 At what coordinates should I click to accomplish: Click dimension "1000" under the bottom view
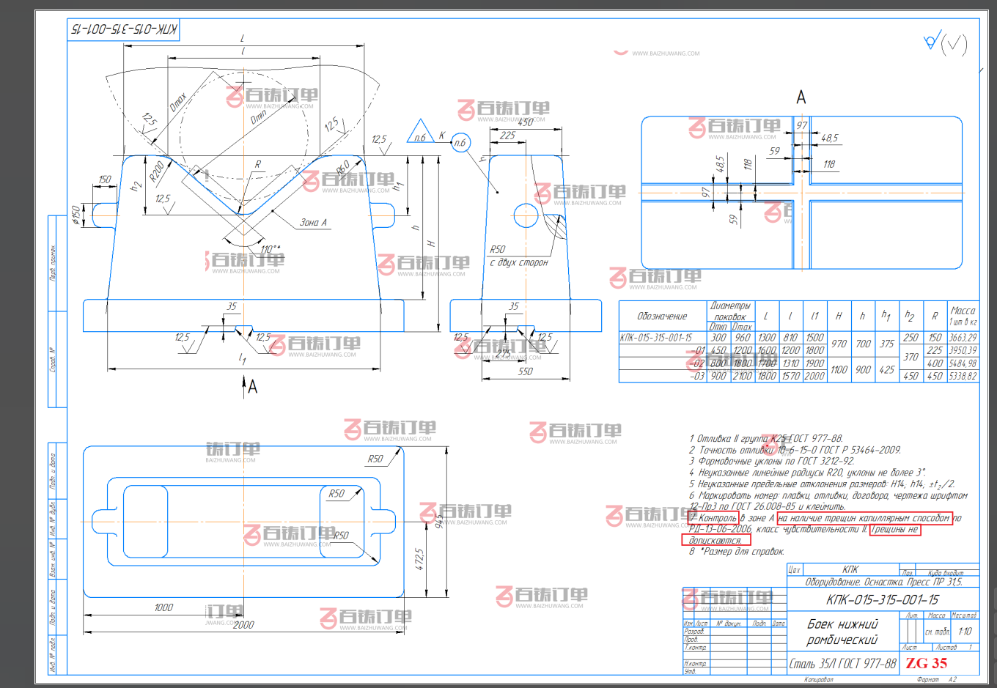click(x=163, y=607)
